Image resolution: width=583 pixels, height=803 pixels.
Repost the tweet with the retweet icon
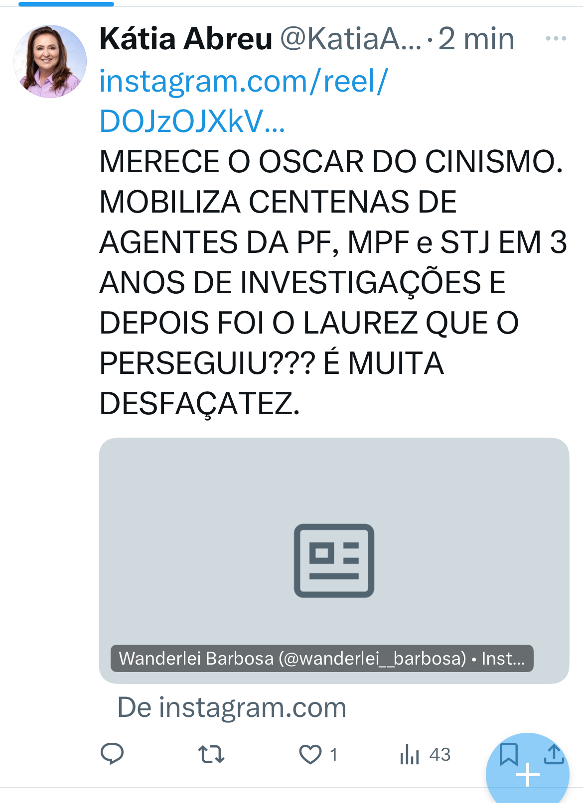(x=211, y=754)
